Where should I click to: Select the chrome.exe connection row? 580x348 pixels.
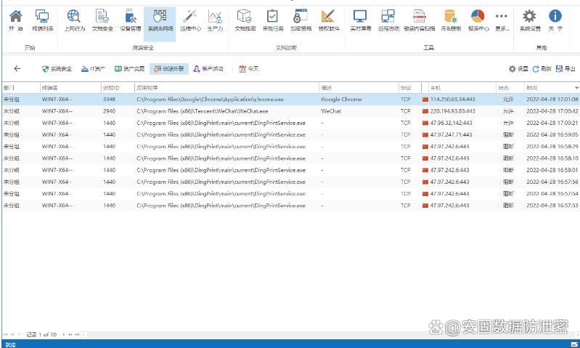[218, 99]
